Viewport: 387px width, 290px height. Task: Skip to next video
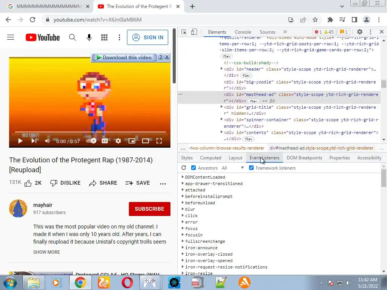tap(34, 141)
